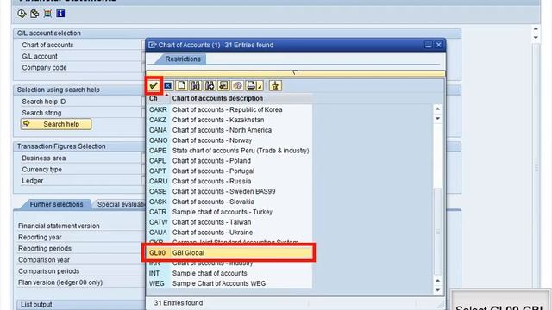Click the blank page New Selection icon
Screen dimensions: 552x310
pos(182,85)
